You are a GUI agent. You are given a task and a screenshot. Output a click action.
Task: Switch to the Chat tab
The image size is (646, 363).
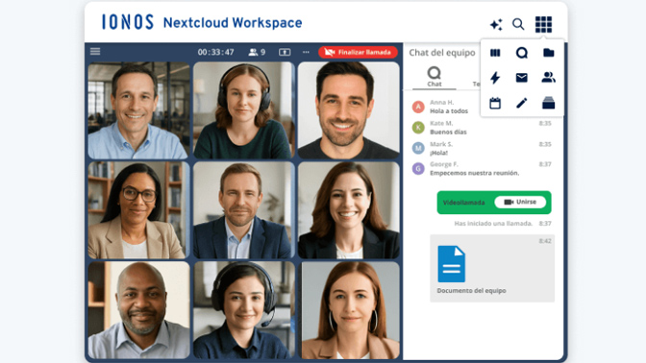coord(435,77)
